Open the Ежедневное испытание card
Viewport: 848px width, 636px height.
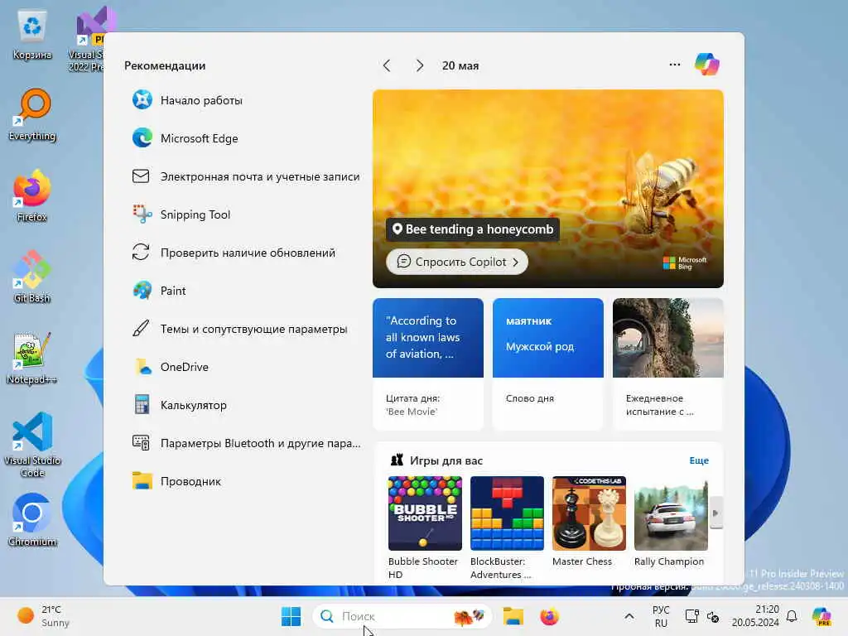[x=668, y=364]
